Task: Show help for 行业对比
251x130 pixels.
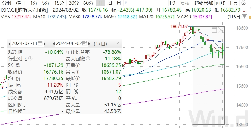Action: (30, 59)
